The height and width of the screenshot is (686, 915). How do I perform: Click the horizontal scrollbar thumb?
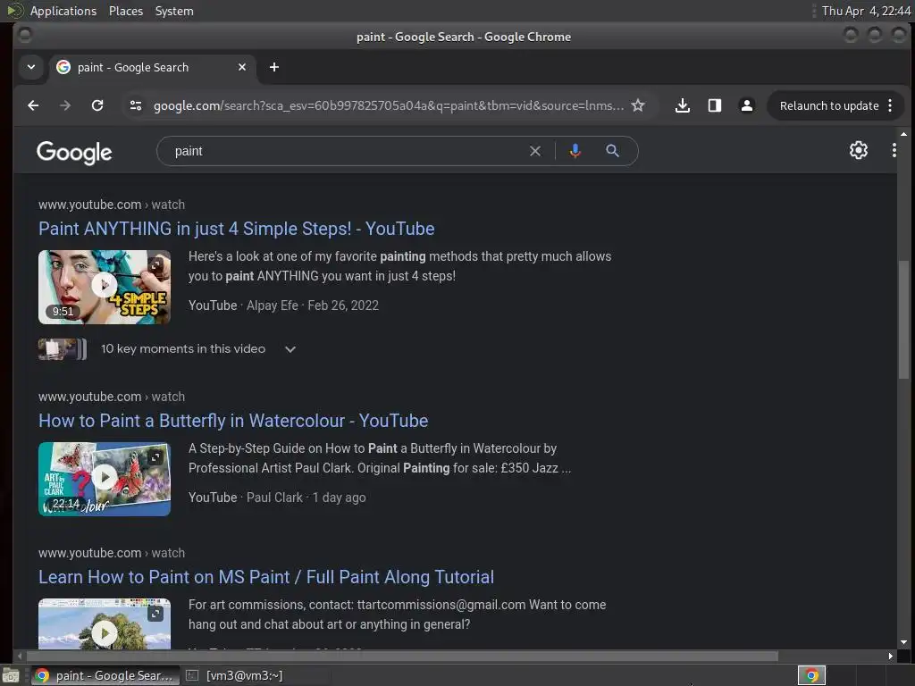coord(401,657)
